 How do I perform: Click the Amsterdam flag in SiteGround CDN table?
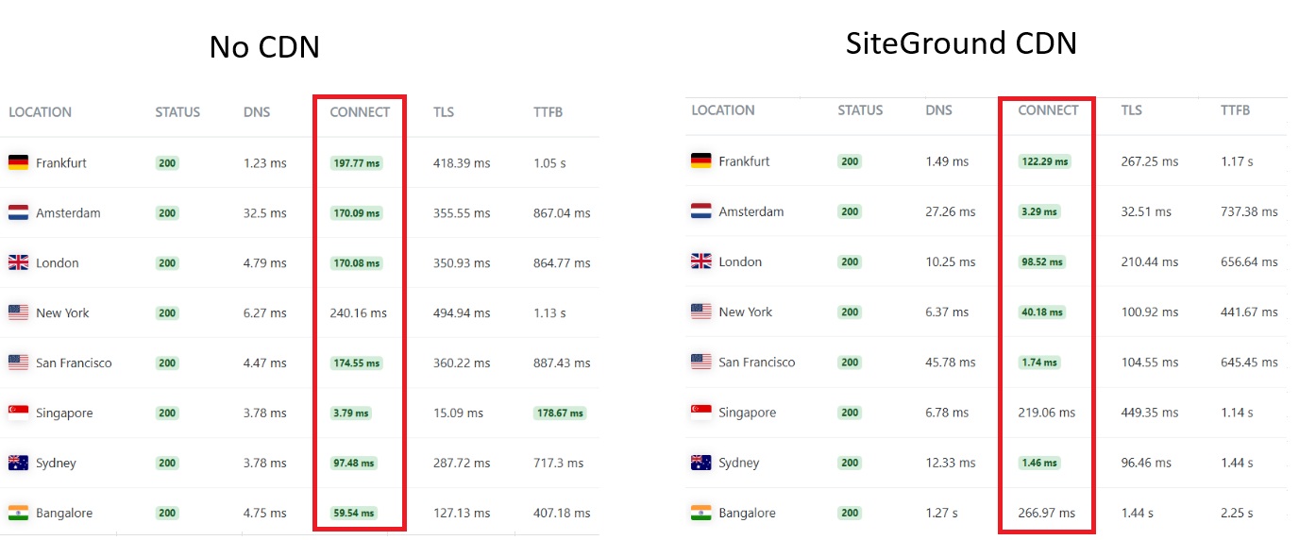pos(700,211)
